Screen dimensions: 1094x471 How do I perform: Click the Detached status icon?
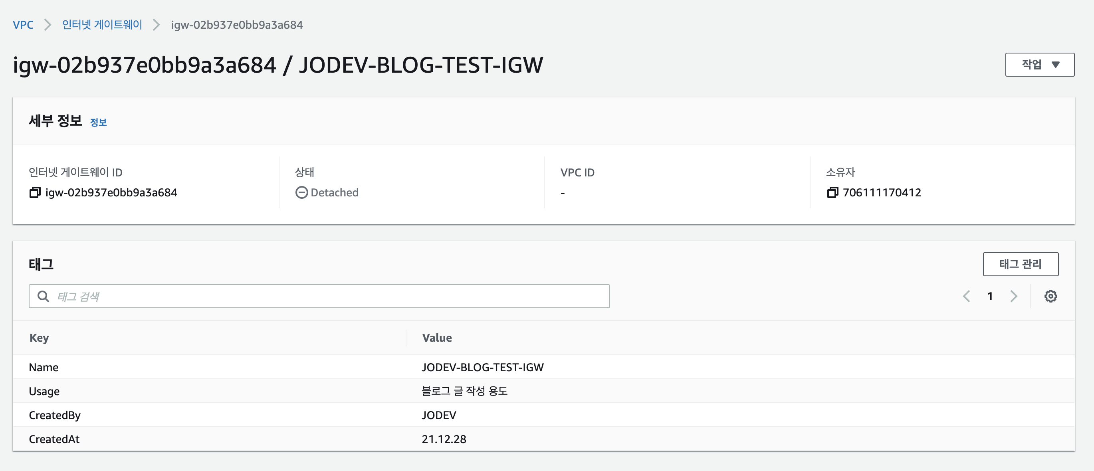tap(301, 193)
